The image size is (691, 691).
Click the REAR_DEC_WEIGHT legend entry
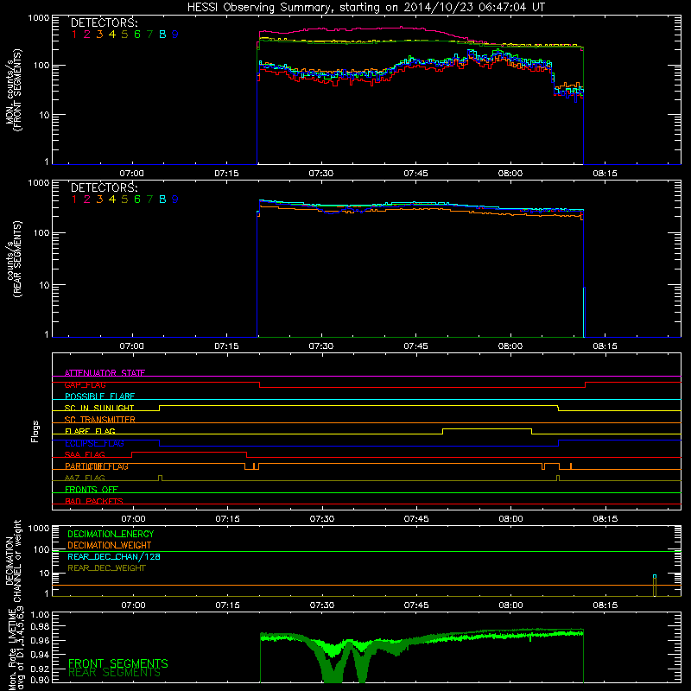106,568
